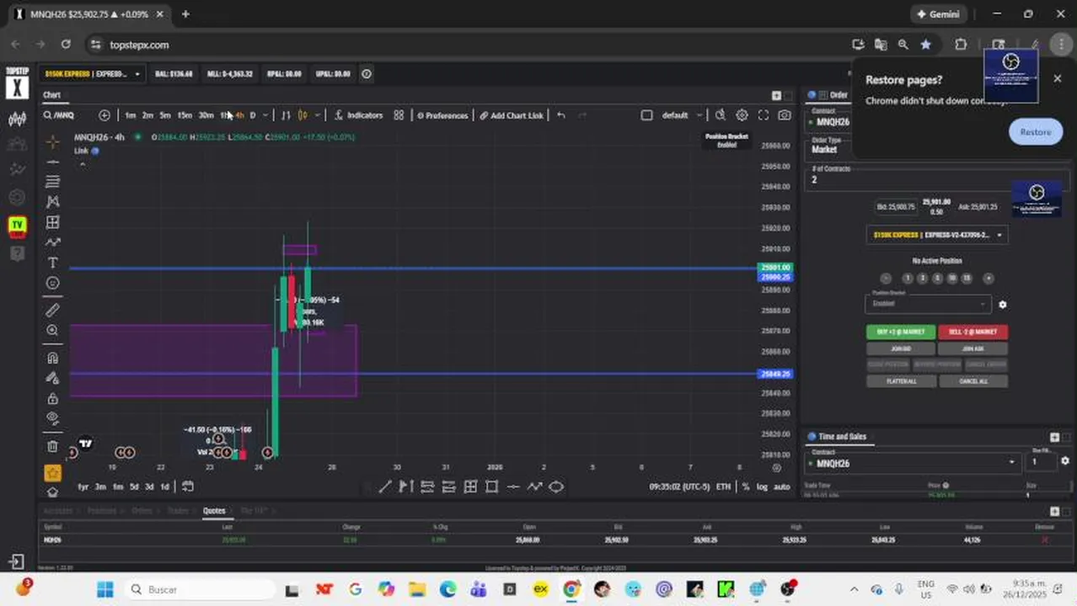Add symbol compare plus icon

104,115
